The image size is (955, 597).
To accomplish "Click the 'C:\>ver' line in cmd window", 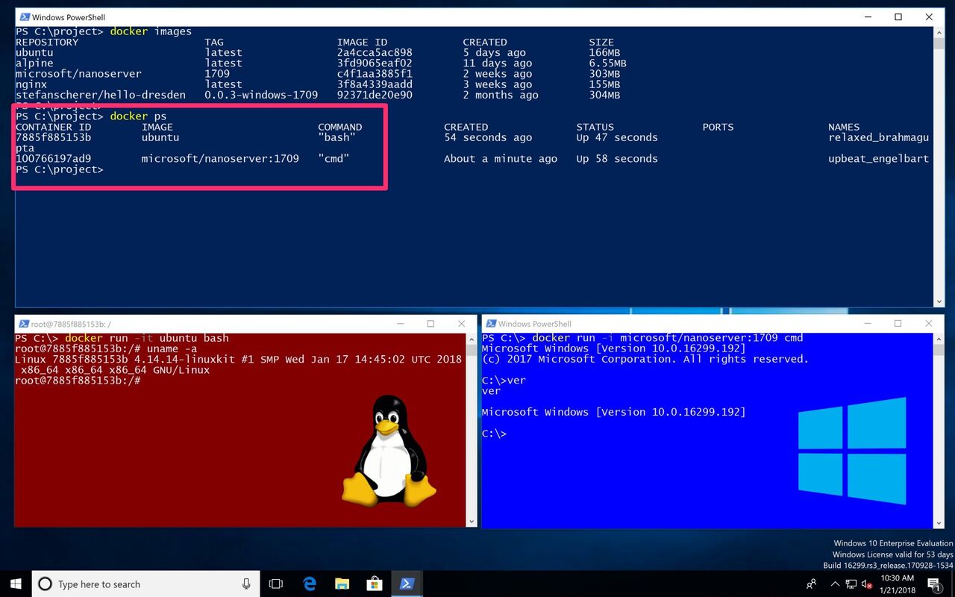I will 504,380.
